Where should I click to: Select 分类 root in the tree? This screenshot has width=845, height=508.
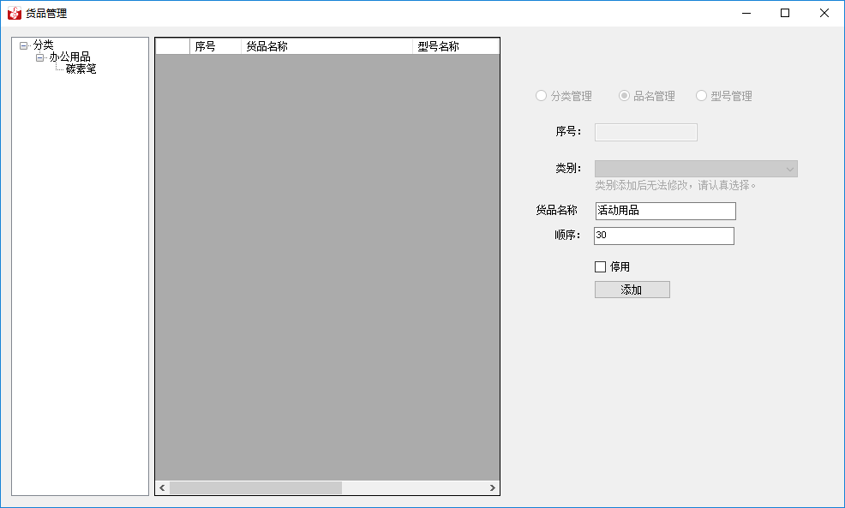coord(43,45)
